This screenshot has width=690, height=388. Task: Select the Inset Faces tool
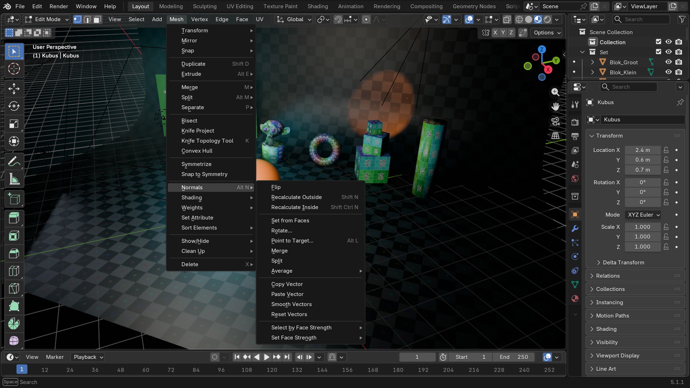14,236
